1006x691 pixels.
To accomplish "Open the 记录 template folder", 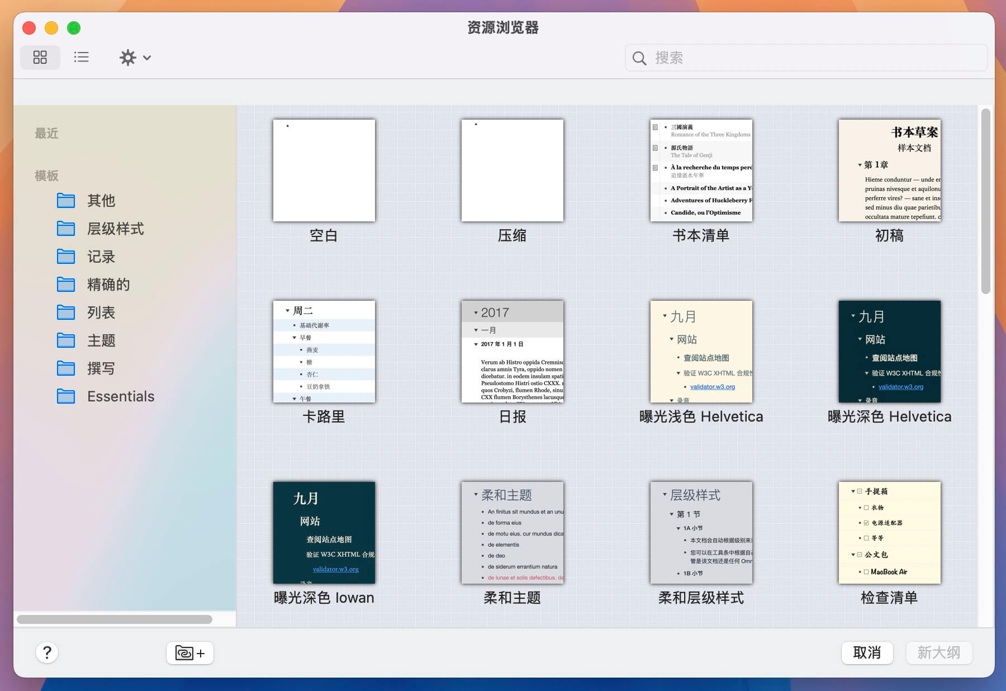I will [x=101, y=257].
